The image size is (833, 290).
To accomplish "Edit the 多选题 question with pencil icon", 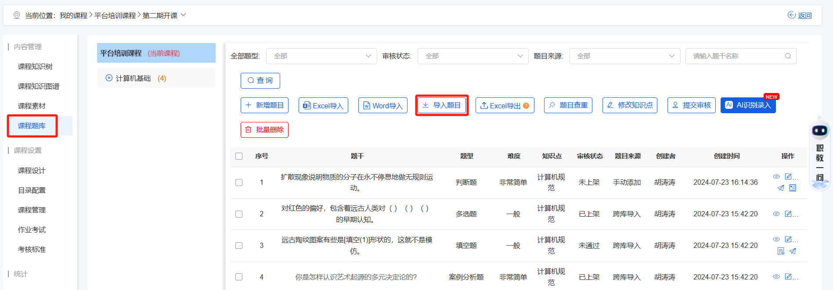I will 788,214.
